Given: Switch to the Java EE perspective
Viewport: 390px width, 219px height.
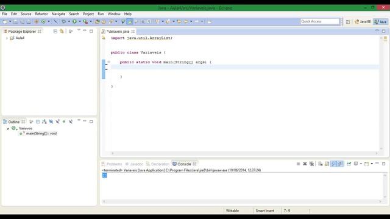Looking at the screenshot, I should (x=363, y=22).
